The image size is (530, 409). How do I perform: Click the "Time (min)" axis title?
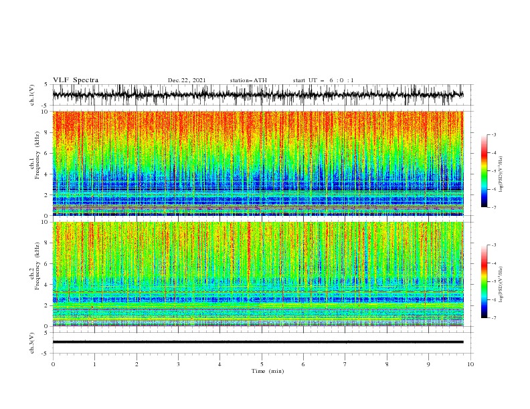[268, 371]
